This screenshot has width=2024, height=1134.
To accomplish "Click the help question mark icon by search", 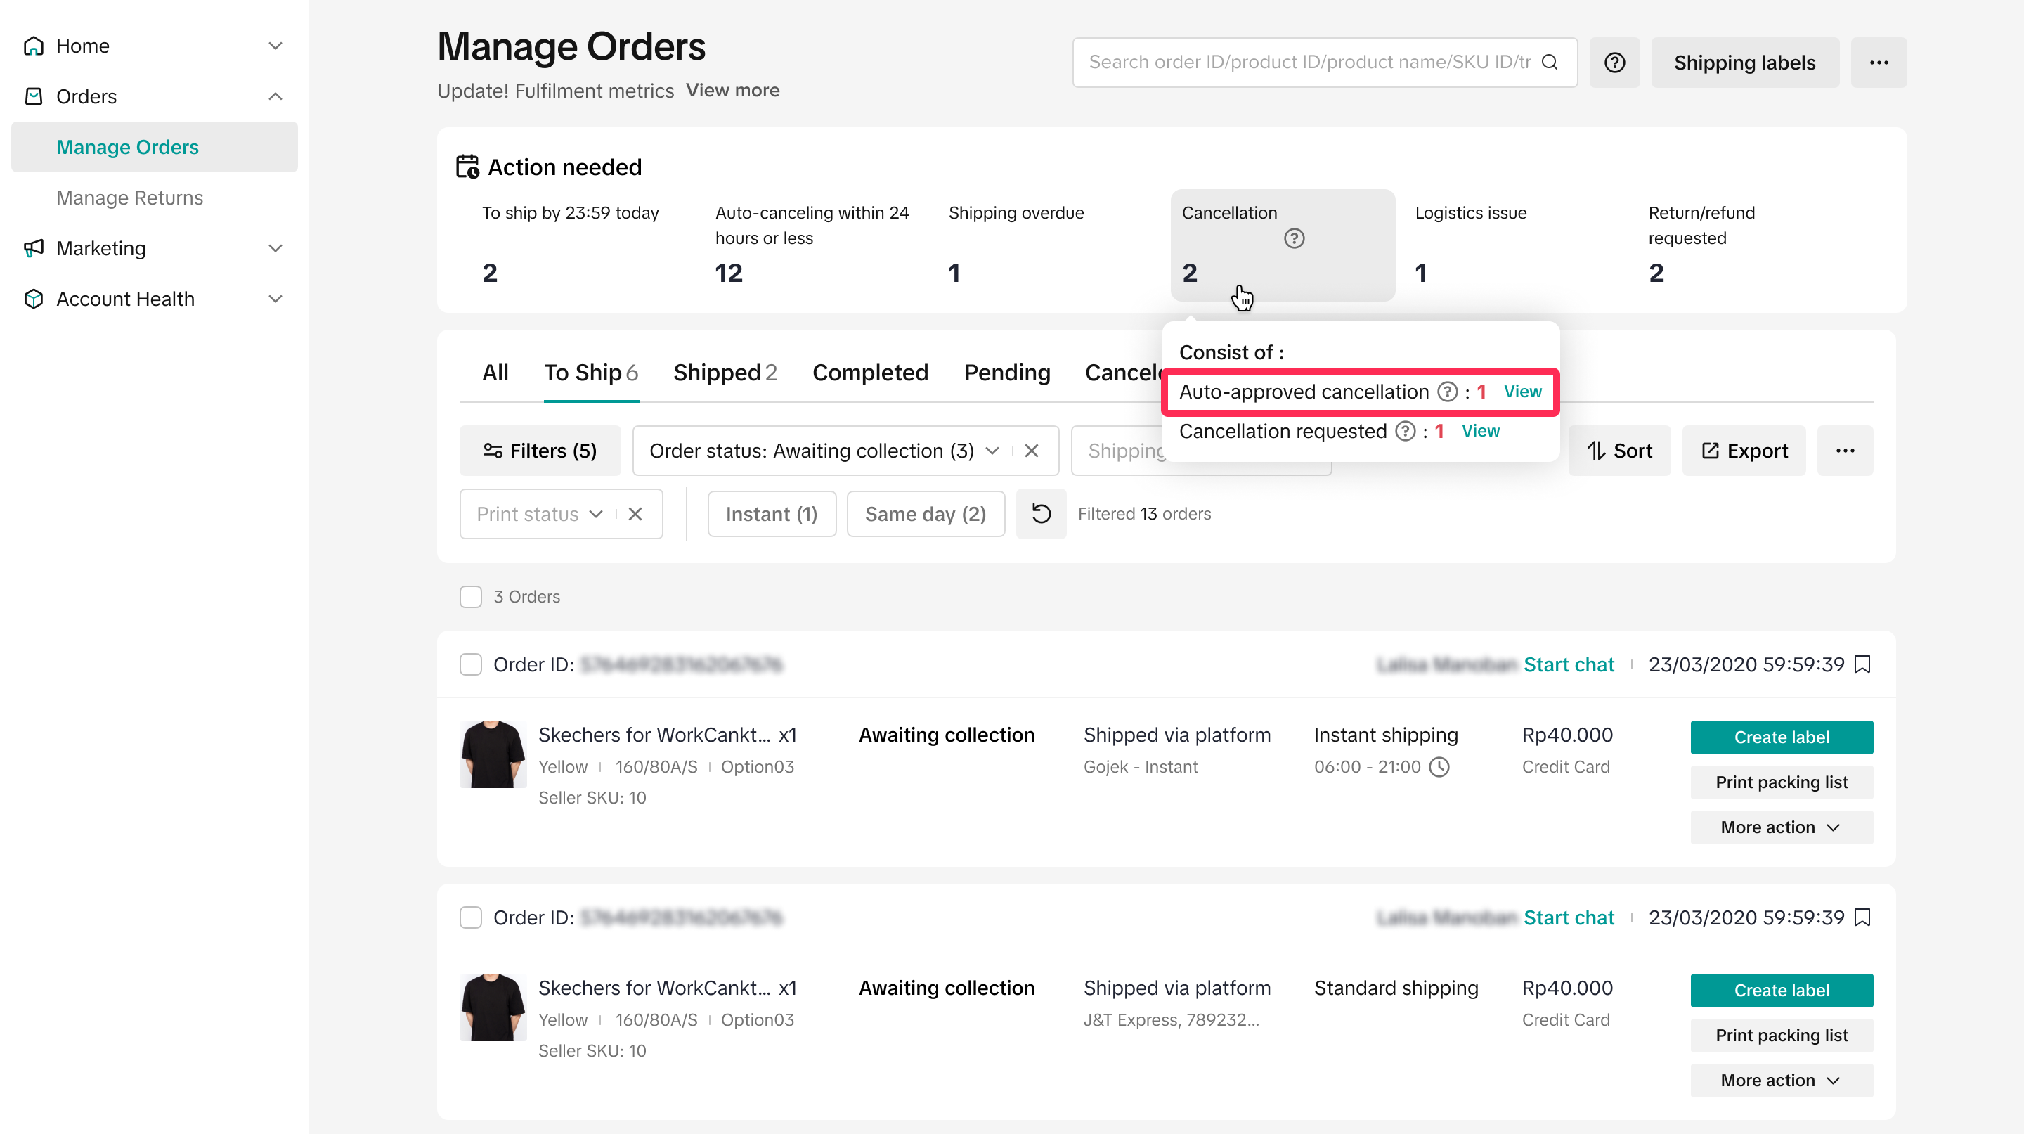I will (1614, 62).
